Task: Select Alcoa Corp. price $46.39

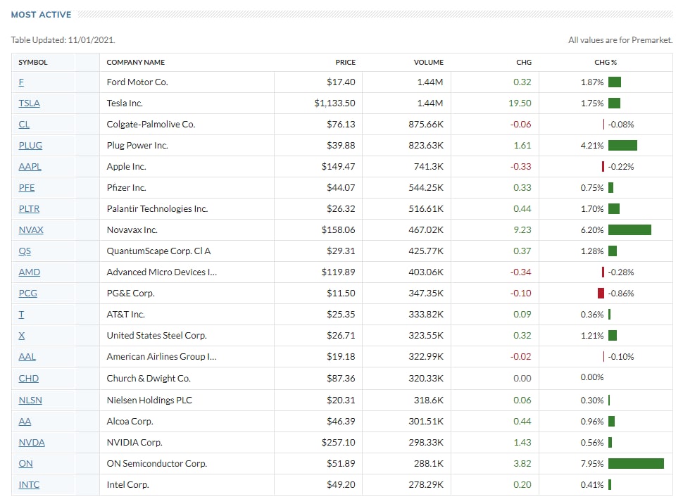Action: click(341, 422)
